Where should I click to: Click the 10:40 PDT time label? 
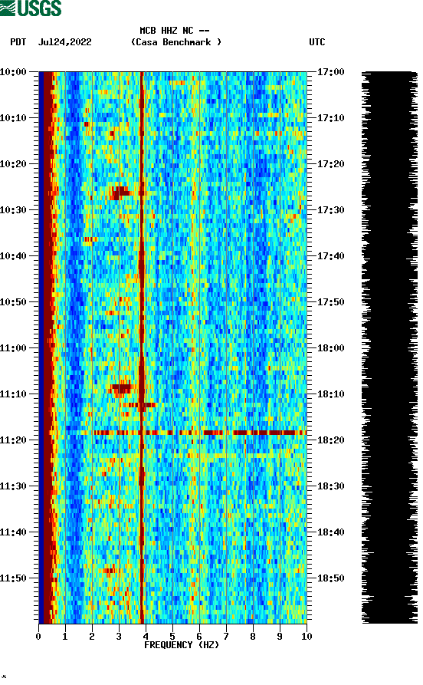pyautogui.click(x=14, y=255)
